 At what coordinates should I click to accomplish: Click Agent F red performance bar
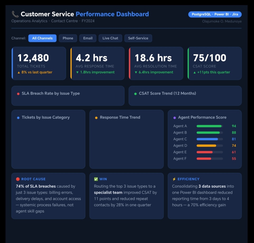point(204,159)
